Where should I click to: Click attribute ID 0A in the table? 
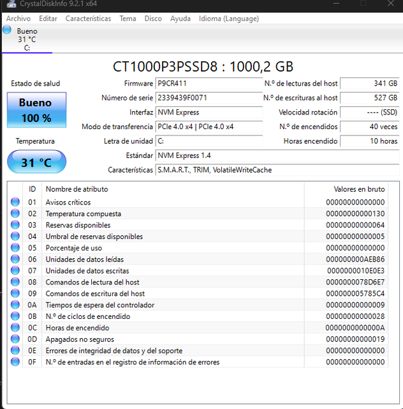32,305
